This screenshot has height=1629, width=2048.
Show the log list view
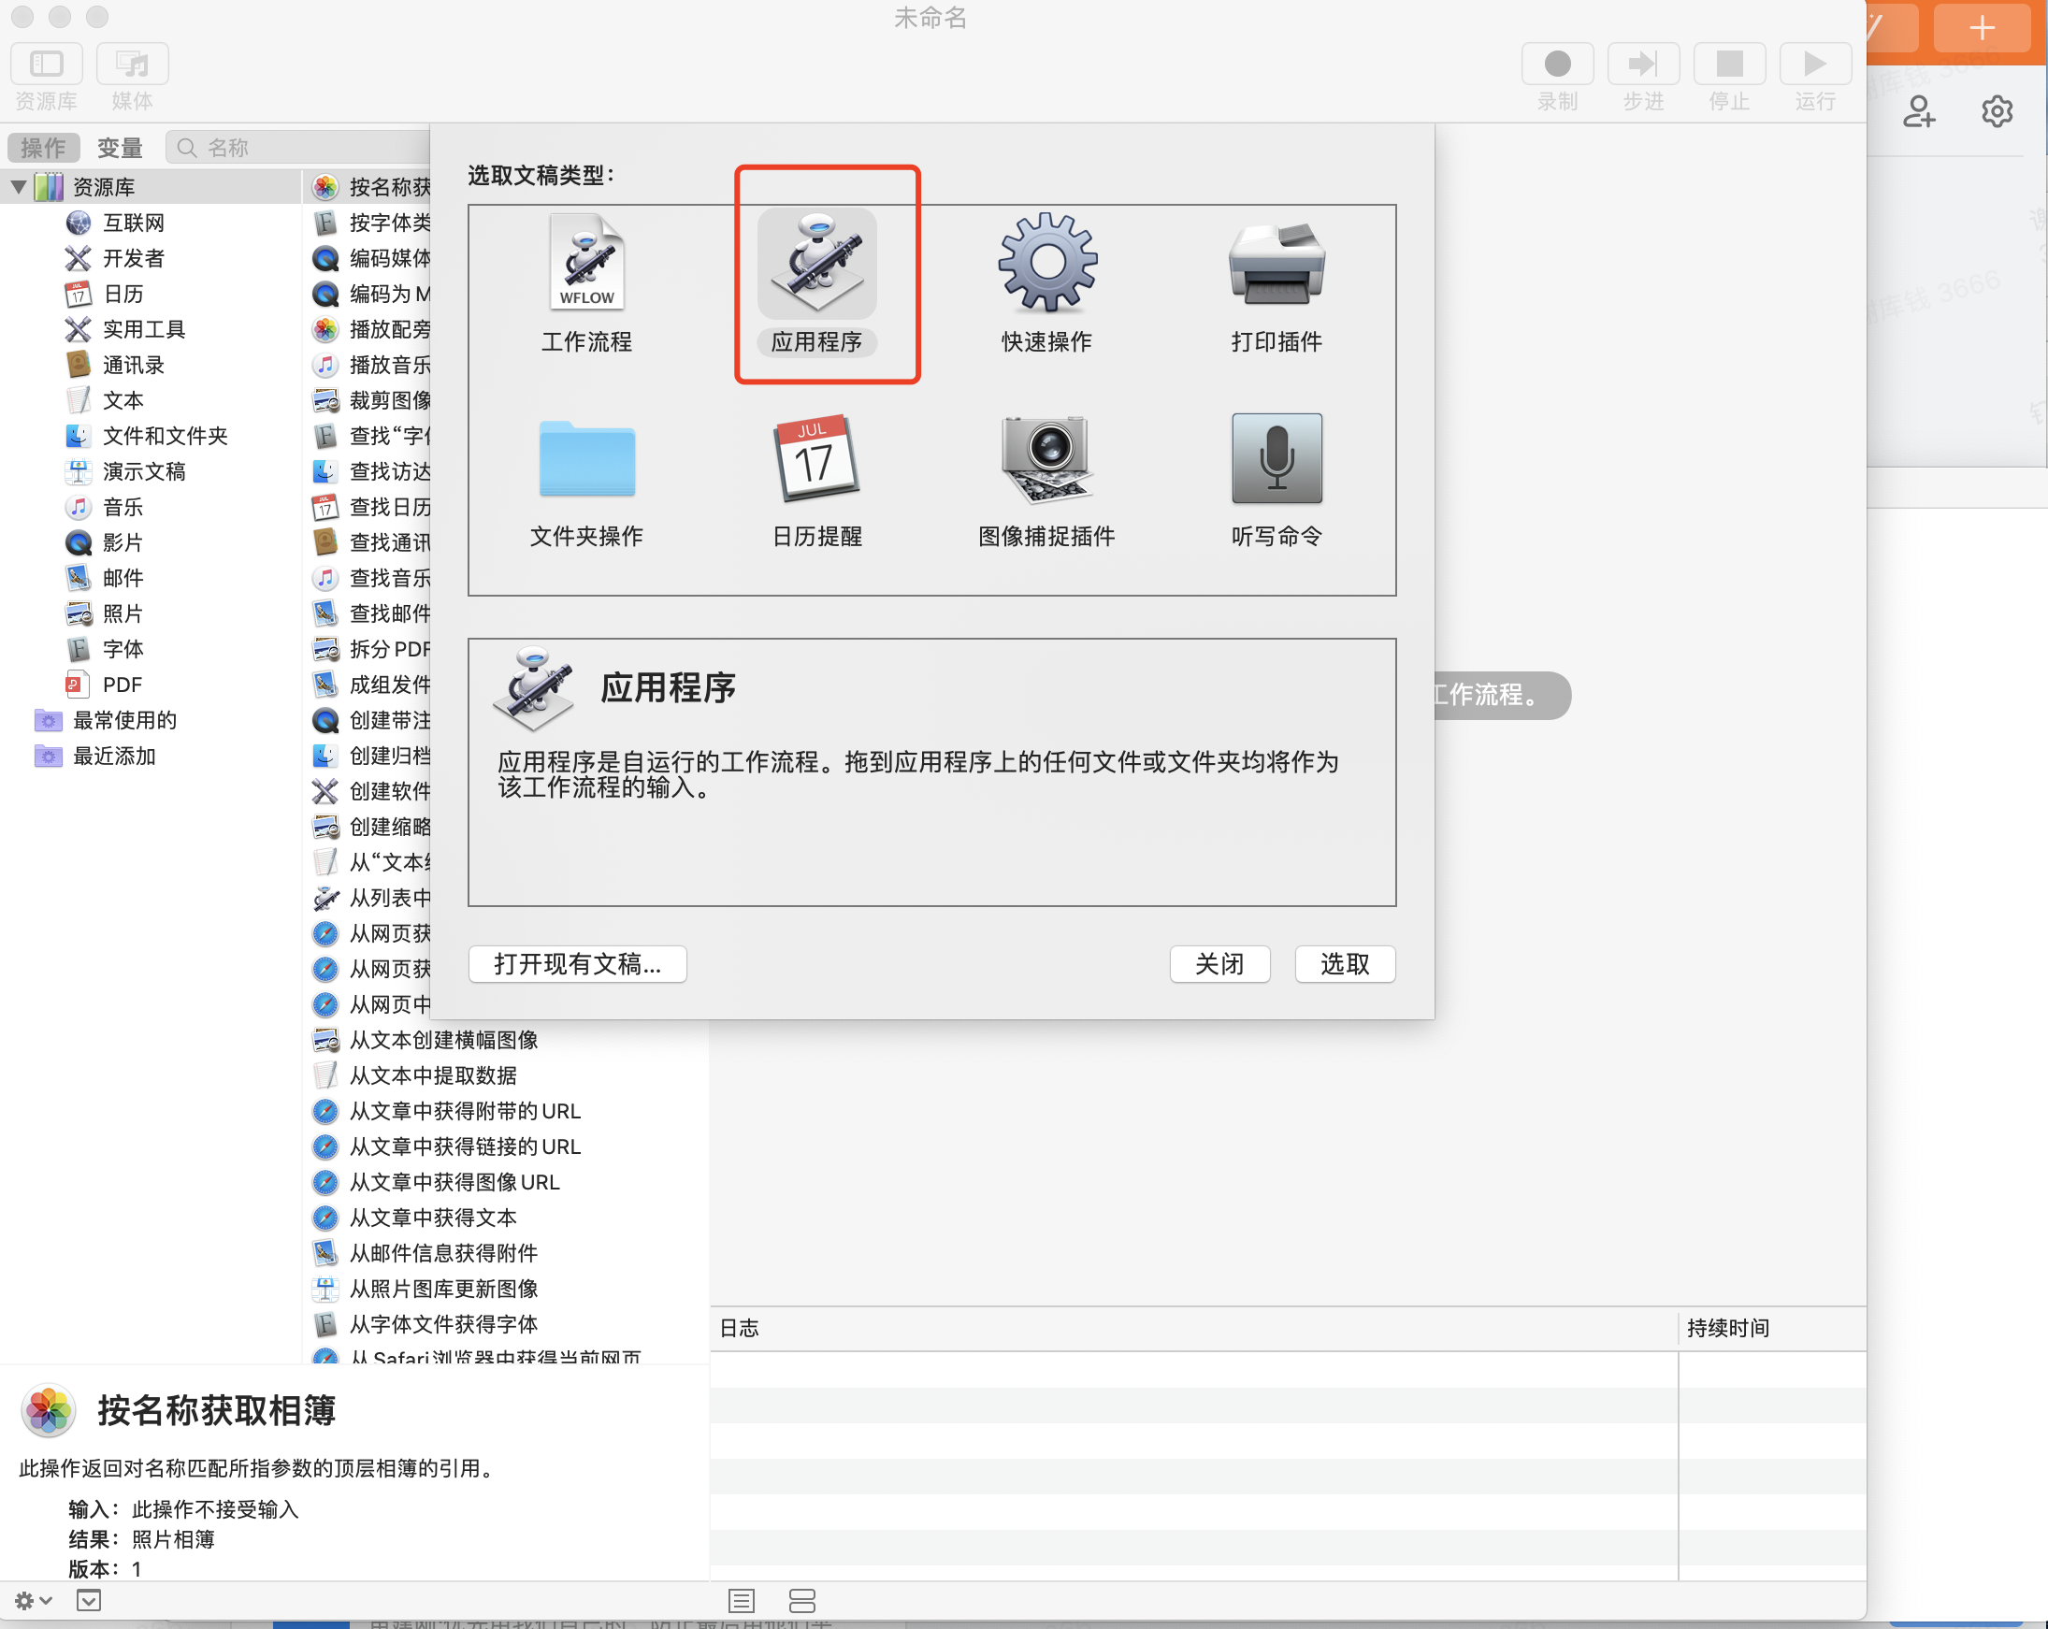tap(742, 1601)
